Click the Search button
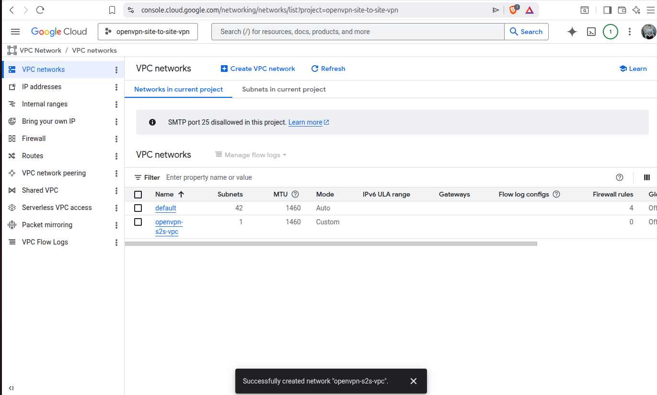 (x=526, y=32)
